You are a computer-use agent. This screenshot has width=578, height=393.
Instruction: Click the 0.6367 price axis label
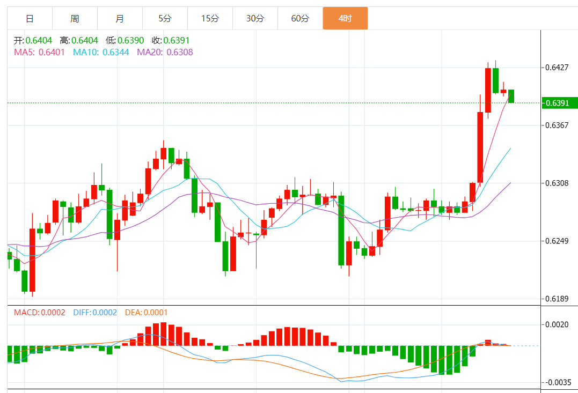557,125
